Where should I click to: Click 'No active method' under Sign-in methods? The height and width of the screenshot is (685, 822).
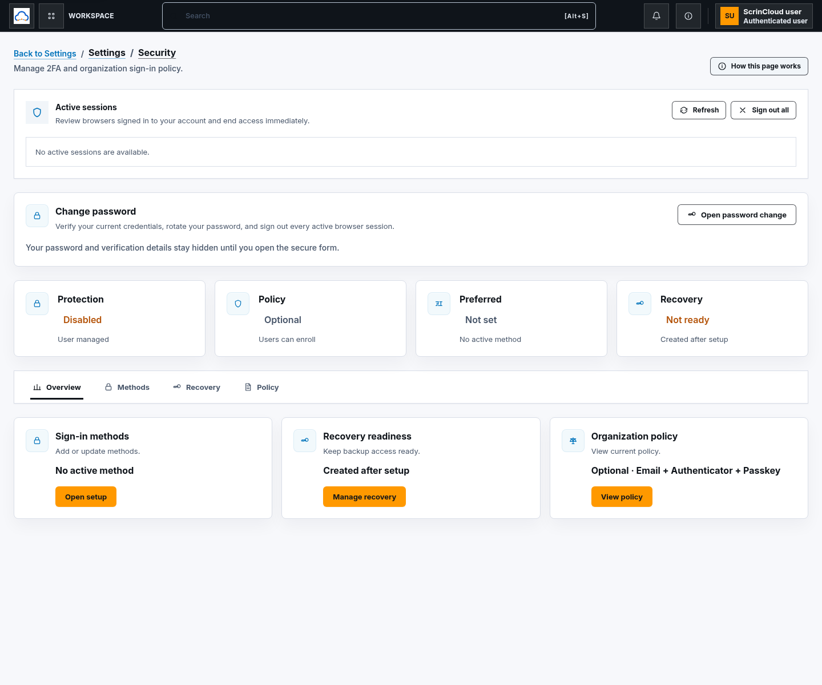click(94, 470)
